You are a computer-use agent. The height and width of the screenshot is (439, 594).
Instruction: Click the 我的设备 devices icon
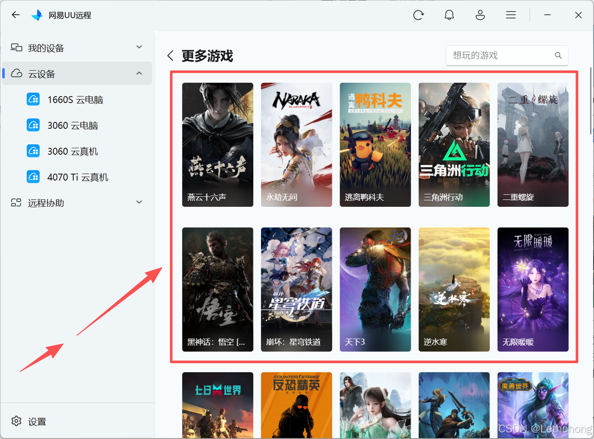pos(17,47)
